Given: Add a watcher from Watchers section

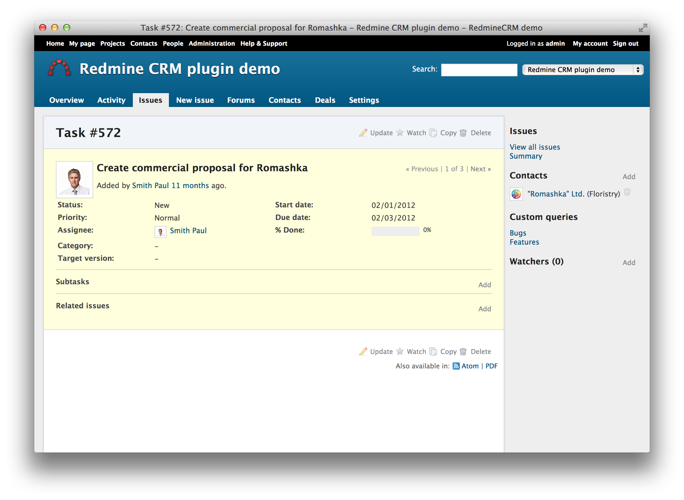Looking at the screenshot, I should point(629,263).
